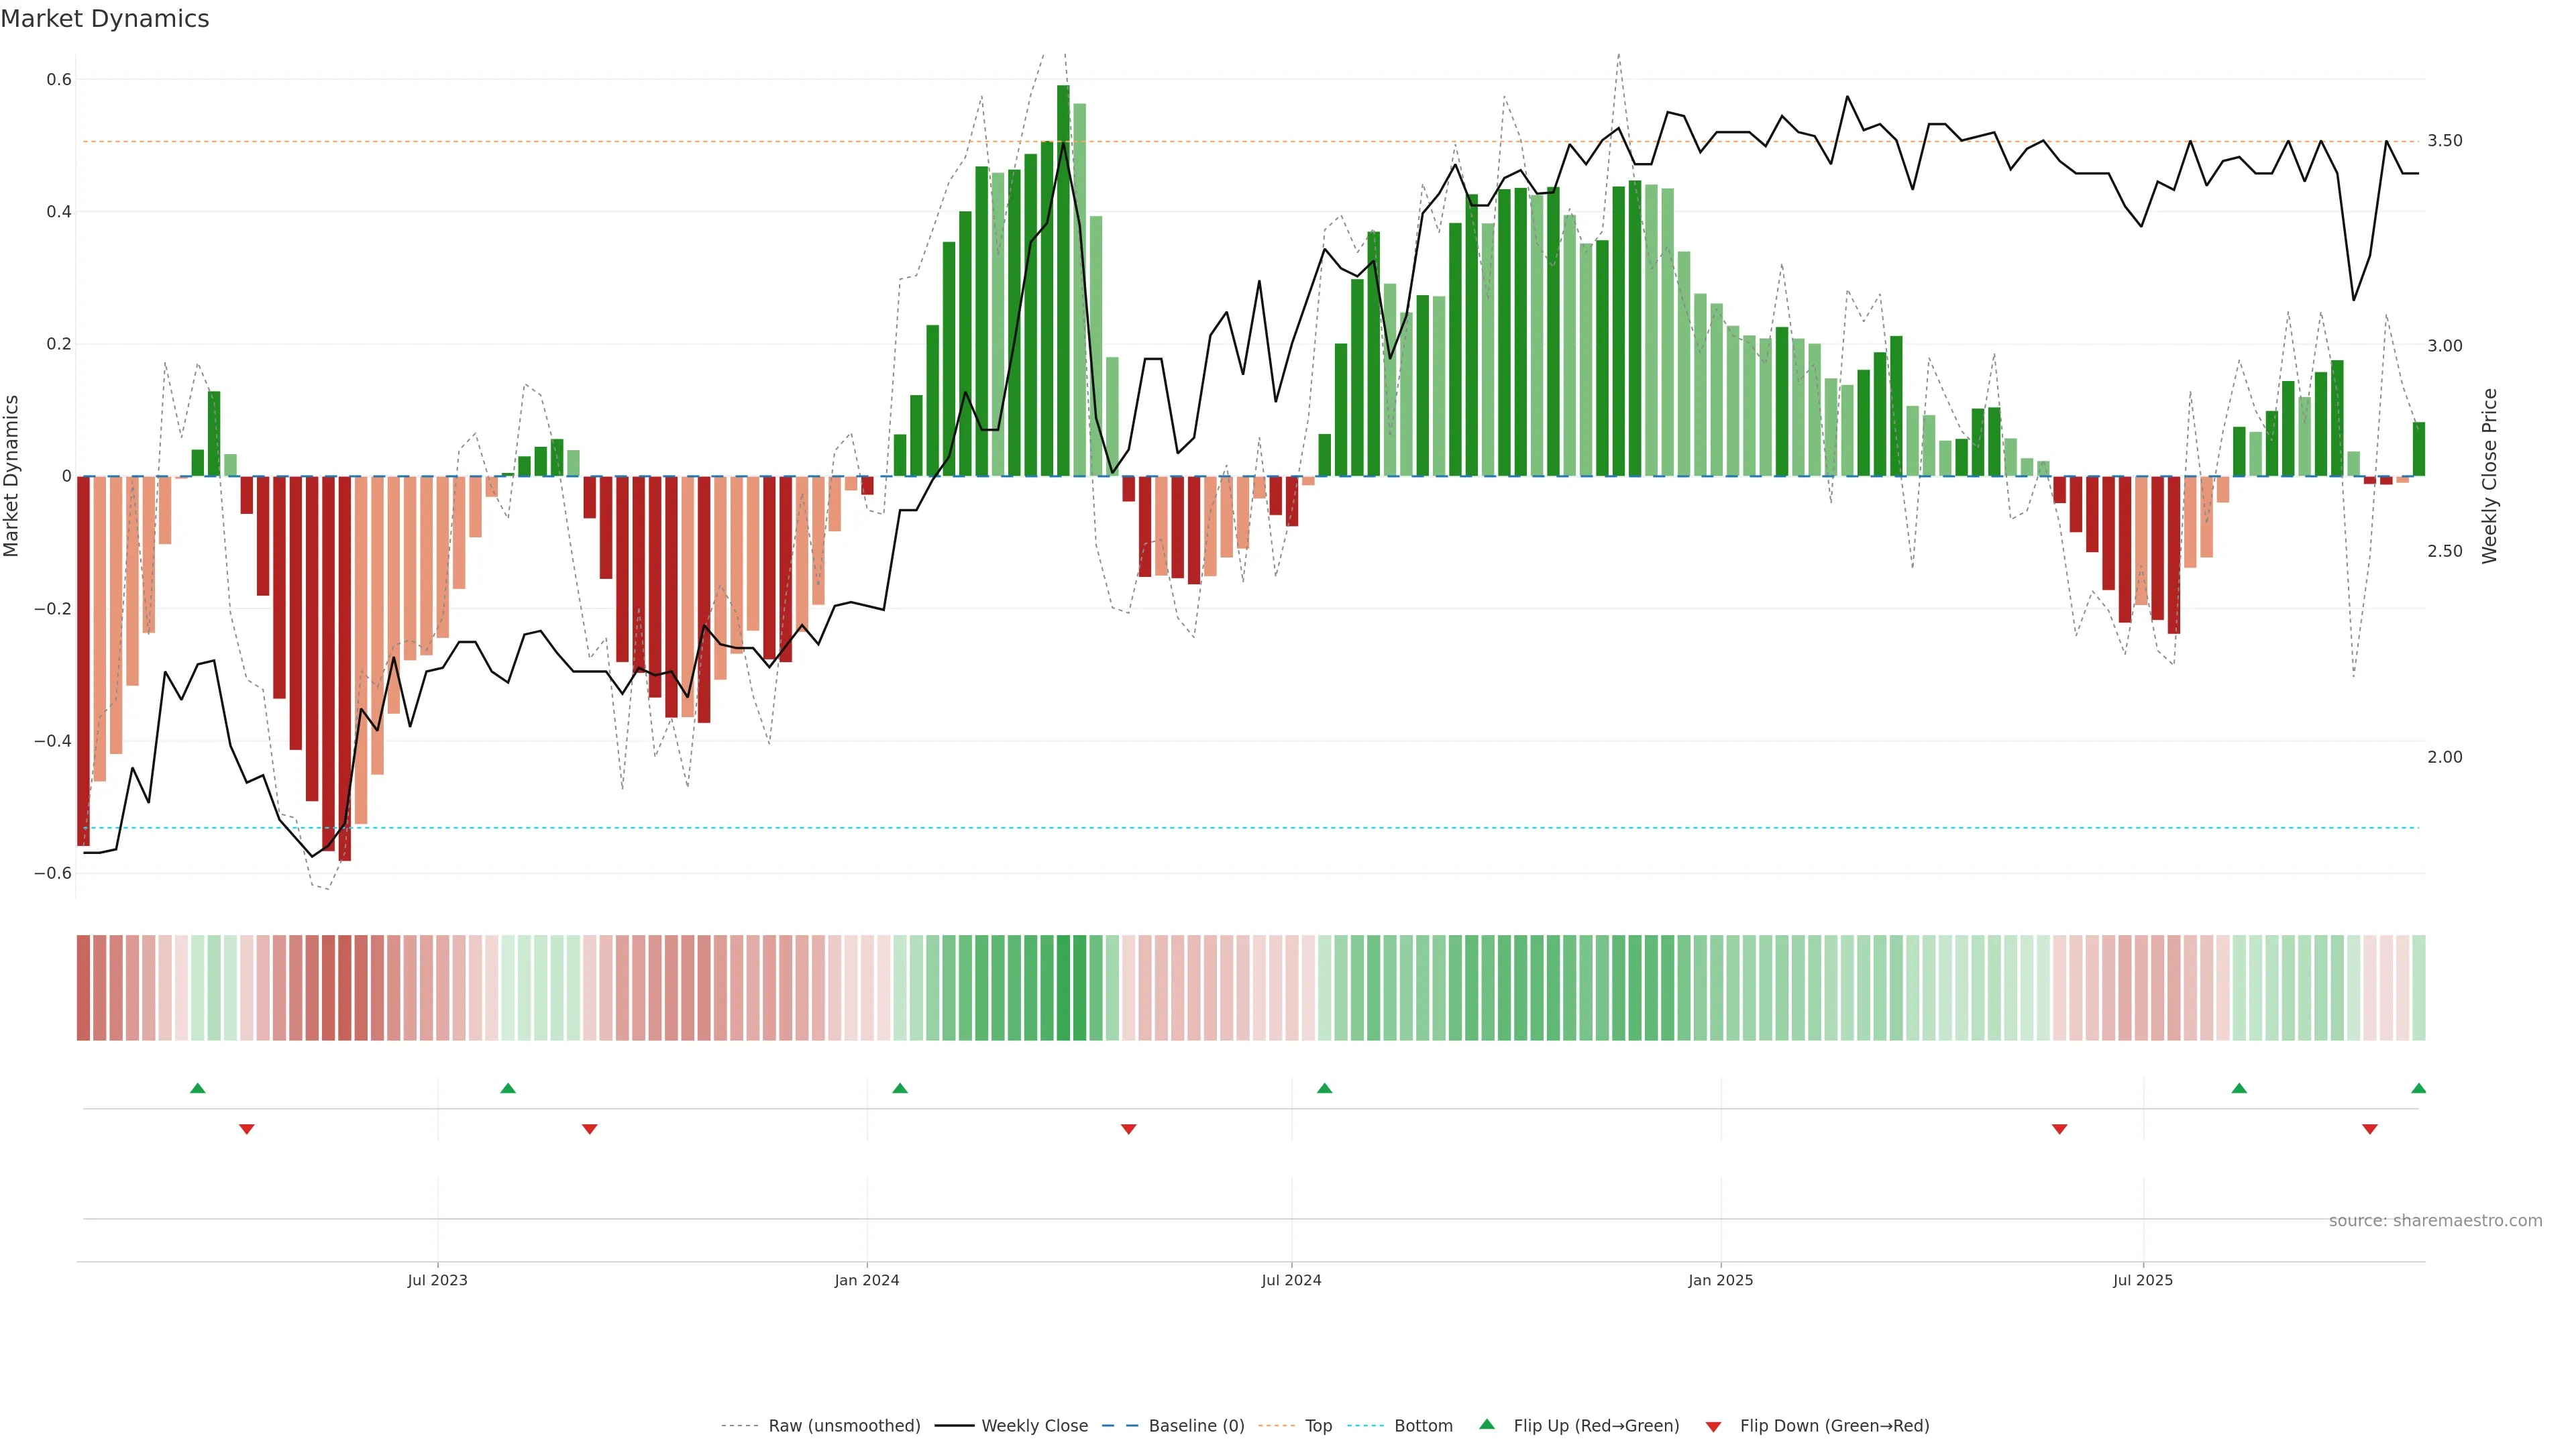
Task: Toggle the Weekly Close legend entry
Action: pos(1034,1426)
